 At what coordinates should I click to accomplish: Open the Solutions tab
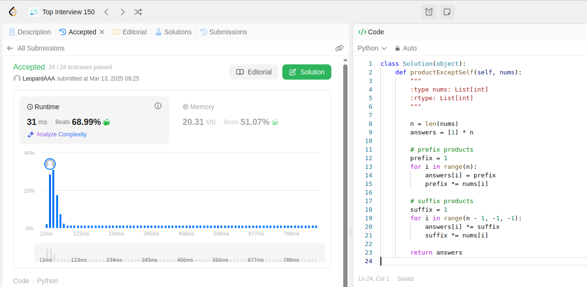[173, 32]
